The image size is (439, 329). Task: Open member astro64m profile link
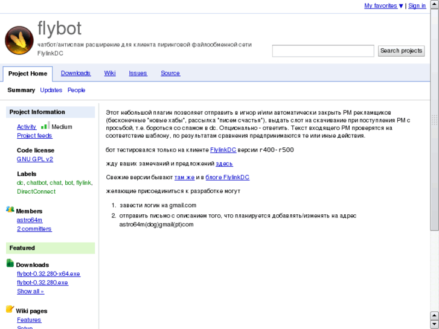click(x=30, y=220)
